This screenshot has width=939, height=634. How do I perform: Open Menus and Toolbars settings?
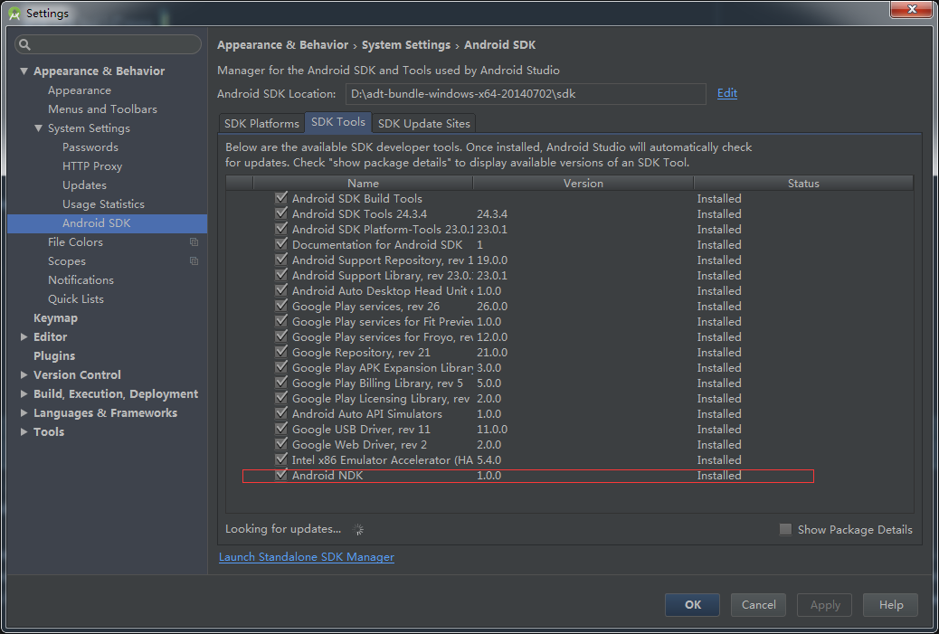click(102, 109)
